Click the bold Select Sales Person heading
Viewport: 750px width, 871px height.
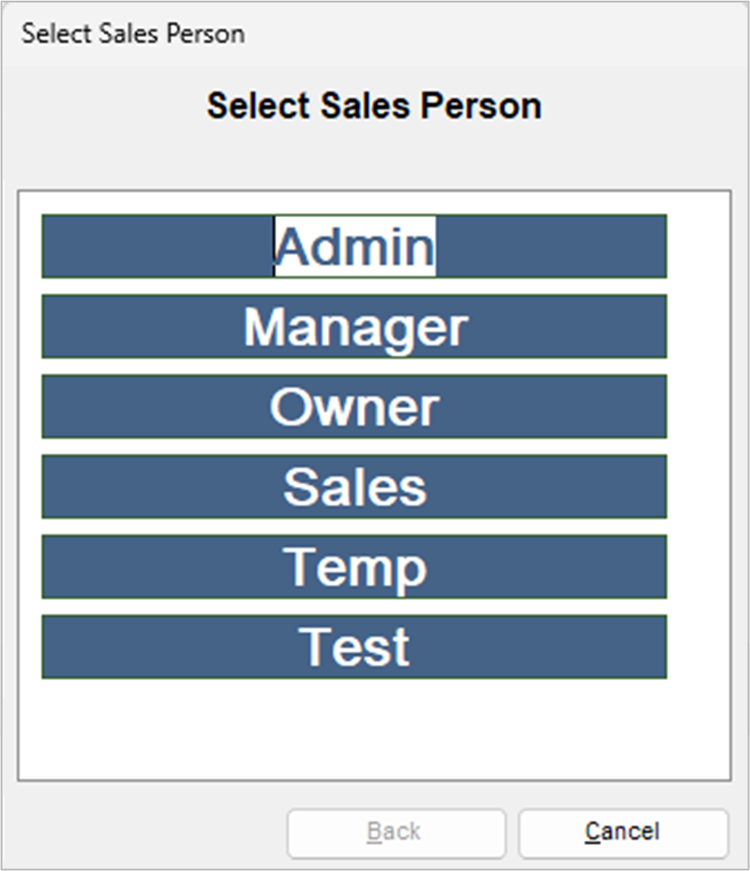(374, 106)
